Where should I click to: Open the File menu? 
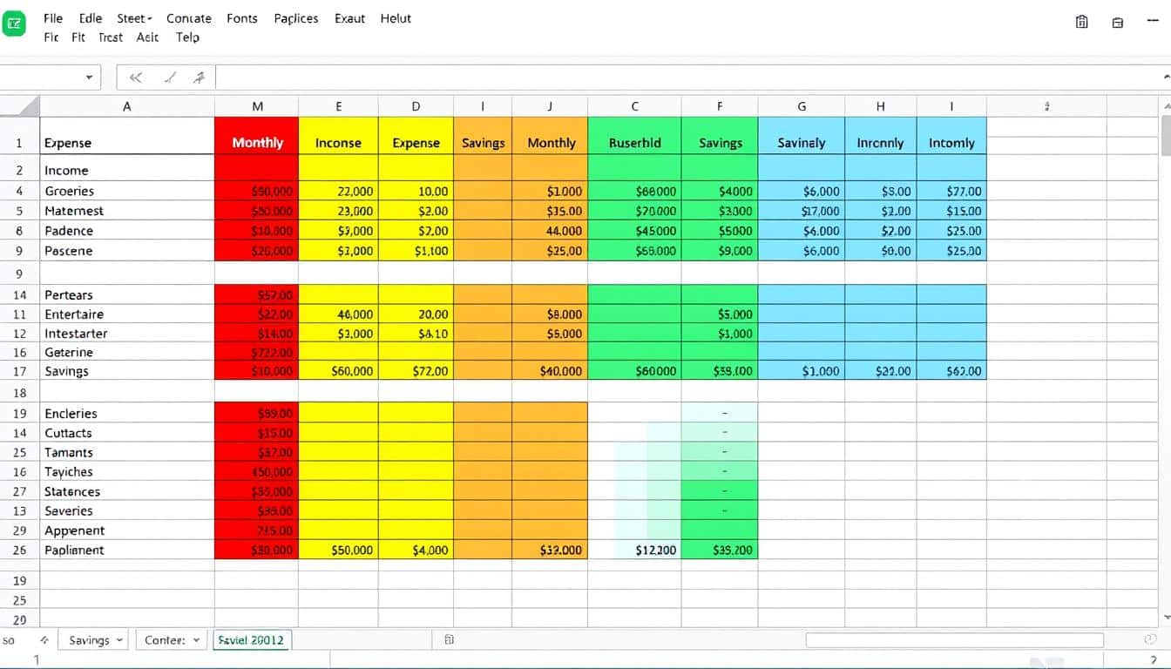pyautogui.click(x=53, y=18)
